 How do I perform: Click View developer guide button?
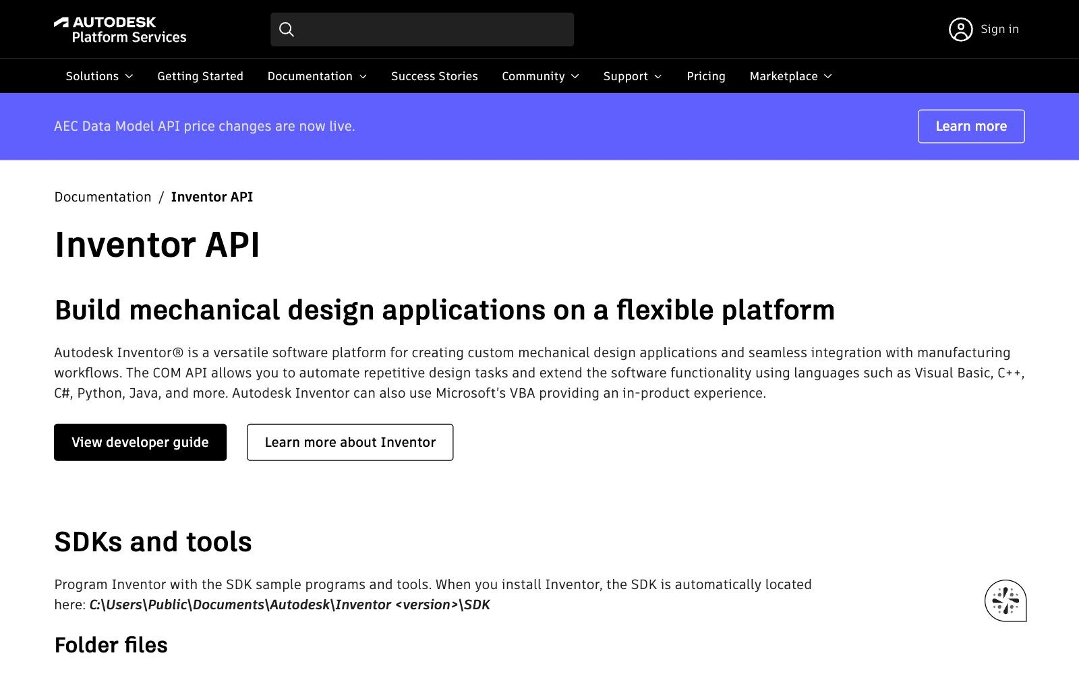click(x=140, y=442)
